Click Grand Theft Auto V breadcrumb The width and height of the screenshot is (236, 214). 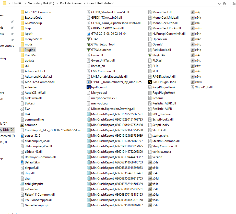(100, 3)
